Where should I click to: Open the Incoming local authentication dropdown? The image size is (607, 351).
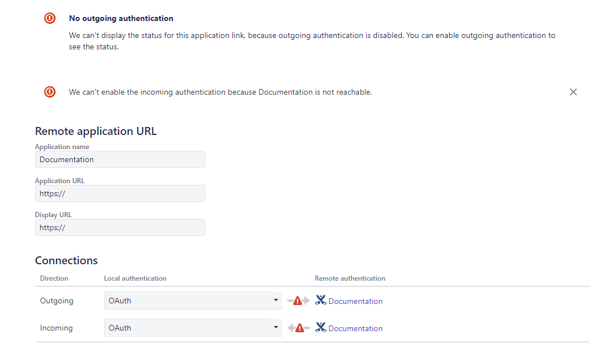pyautogui.click(x=193, y=328)
